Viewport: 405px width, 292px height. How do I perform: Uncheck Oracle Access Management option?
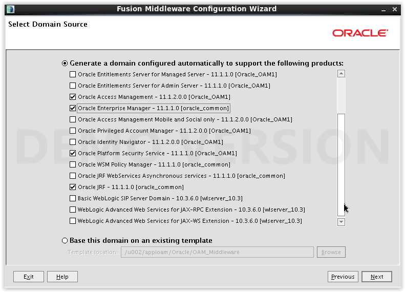(x=73, y=97)
